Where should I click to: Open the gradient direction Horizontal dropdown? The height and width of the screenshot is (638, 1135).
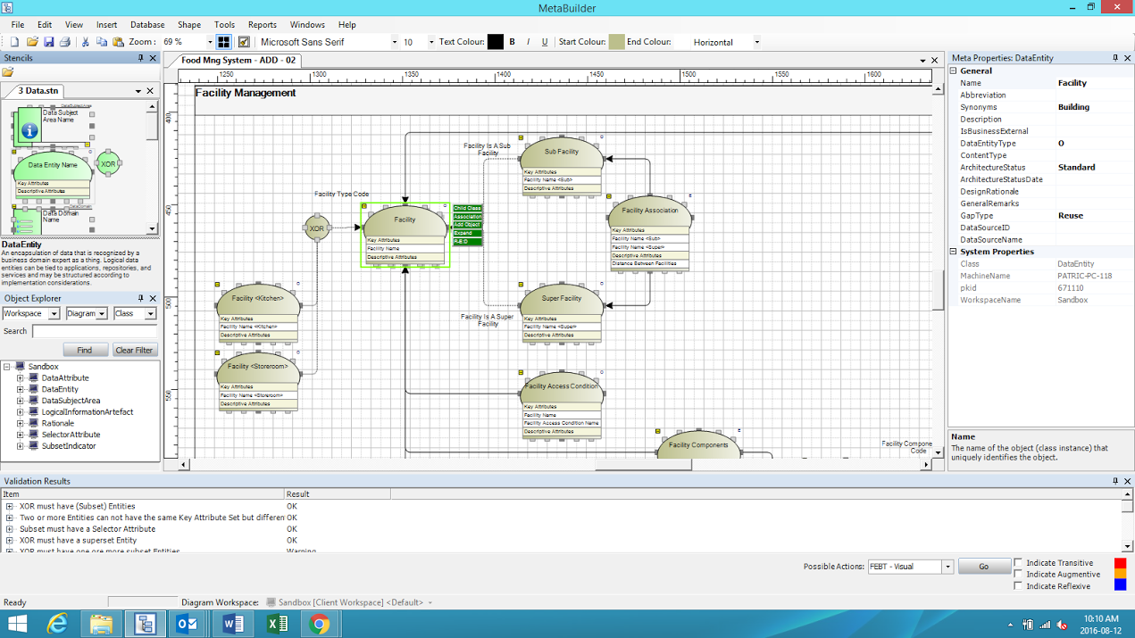(x=757, y=42)
